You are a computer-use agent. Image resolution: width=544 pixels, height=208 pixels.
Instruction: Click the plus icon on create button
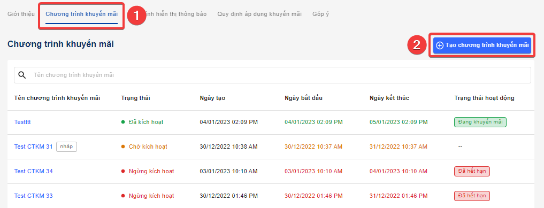coord(440,45)
